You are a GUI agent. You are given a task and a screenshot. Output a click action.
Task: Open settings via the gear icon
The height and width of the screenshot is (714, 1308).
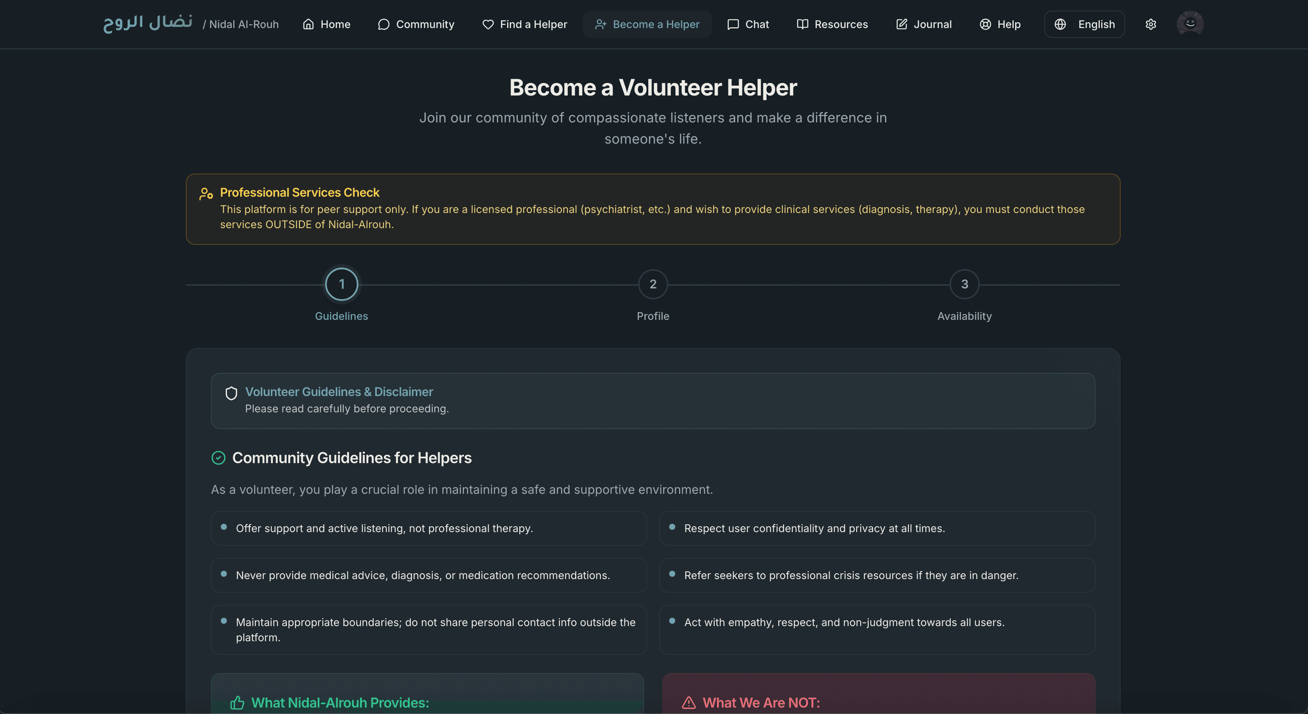click(1151, 24)
